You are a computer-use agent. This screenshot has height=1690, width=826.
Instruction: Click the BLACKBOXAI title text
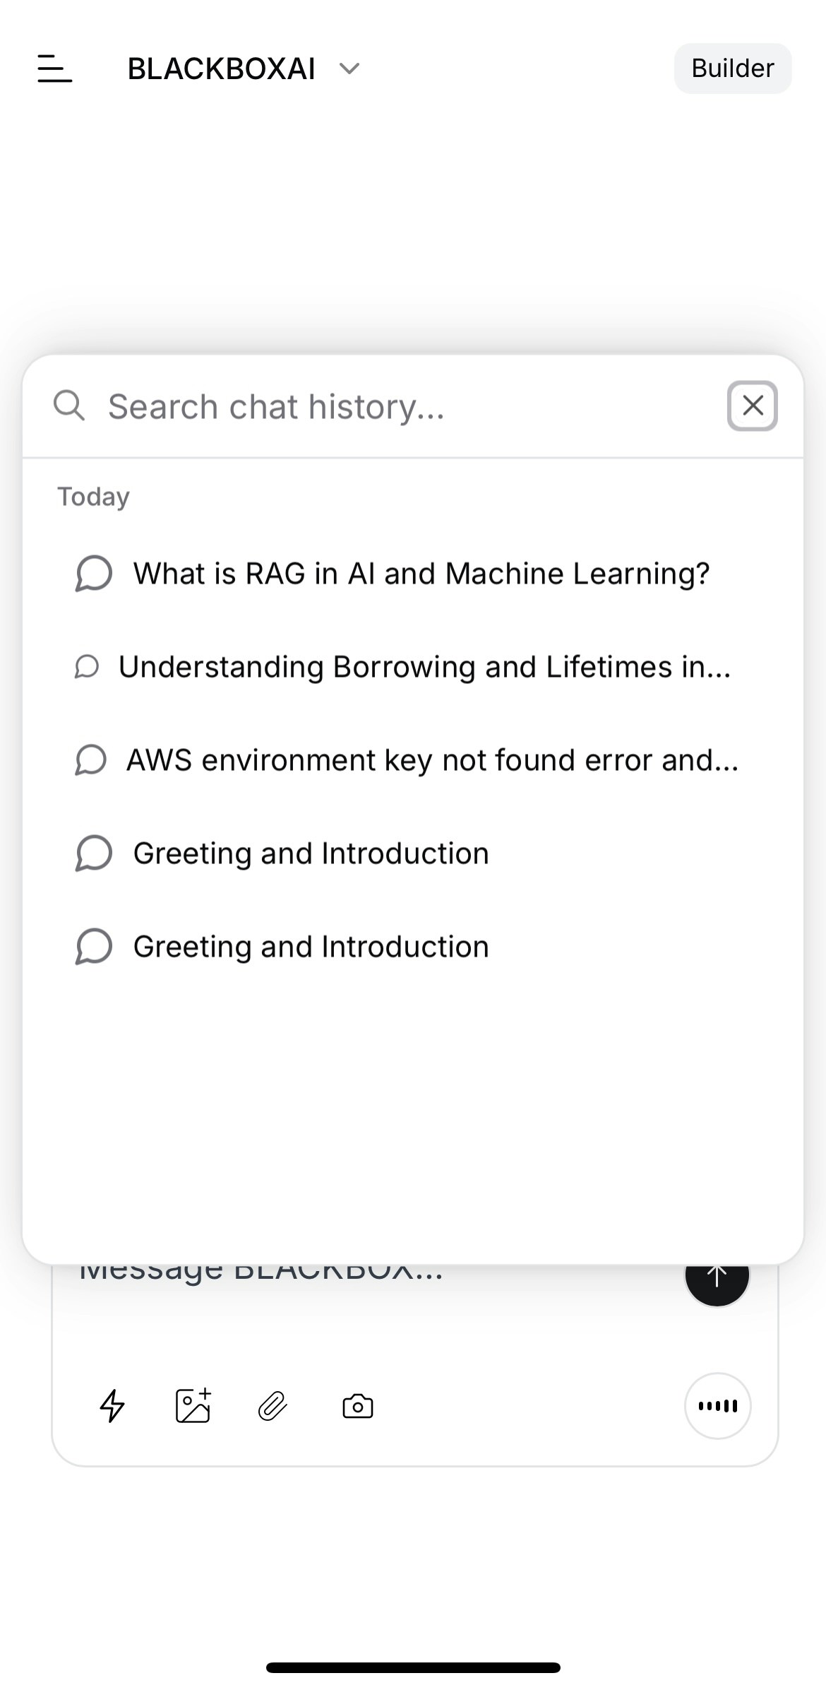(221, 69)
